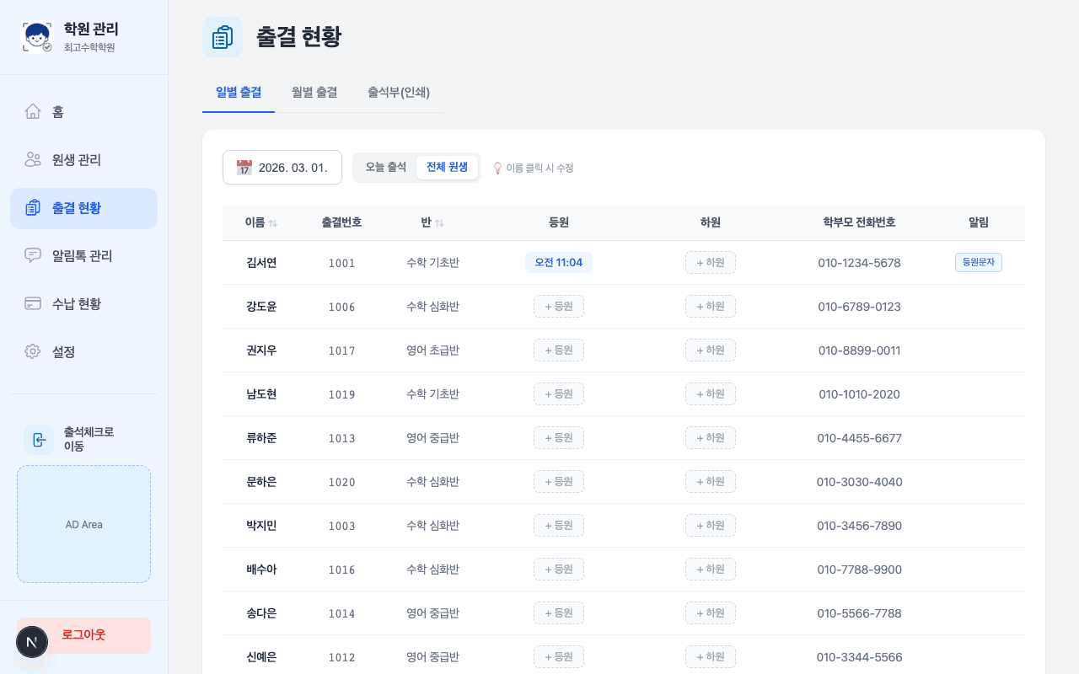
Task: Click the 출결 현황 clipboard icon in sidebar
Action: pyautogui.click(x=32, y=208)
